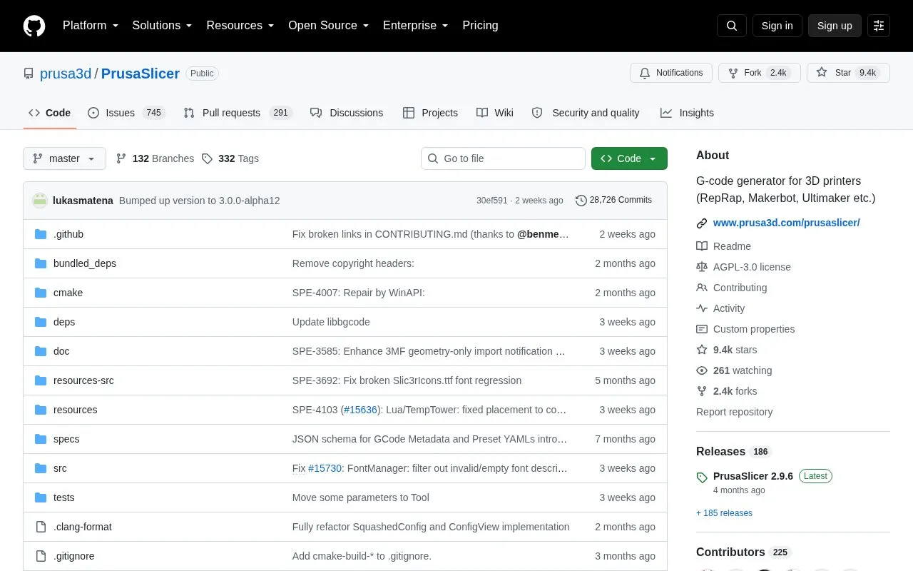The image size is (913, 571).
Task: Click the .github folder icon
Action: (41, 234)
